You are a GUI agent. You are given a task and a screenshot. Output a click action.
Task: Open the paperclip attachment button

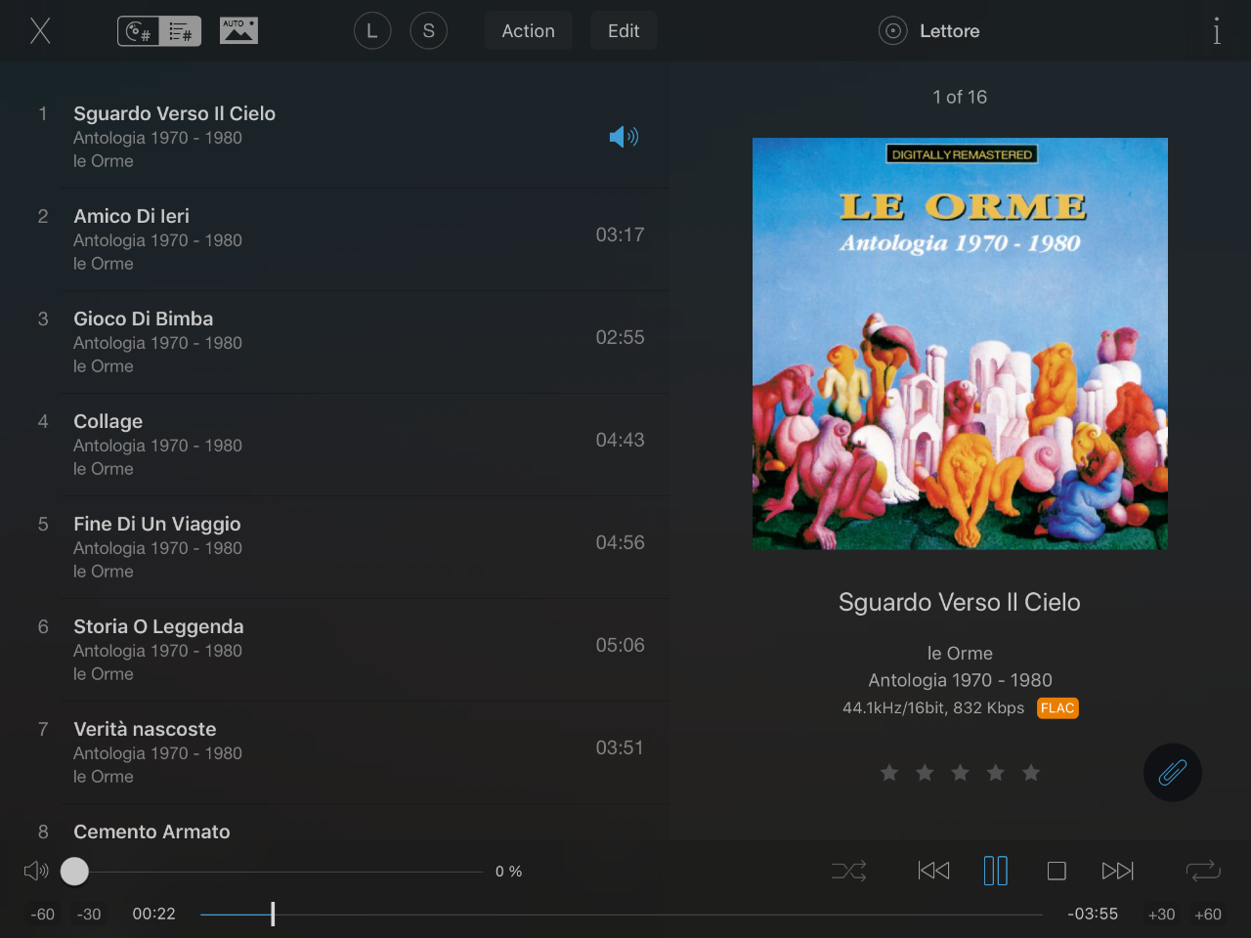pos(1172,772)
